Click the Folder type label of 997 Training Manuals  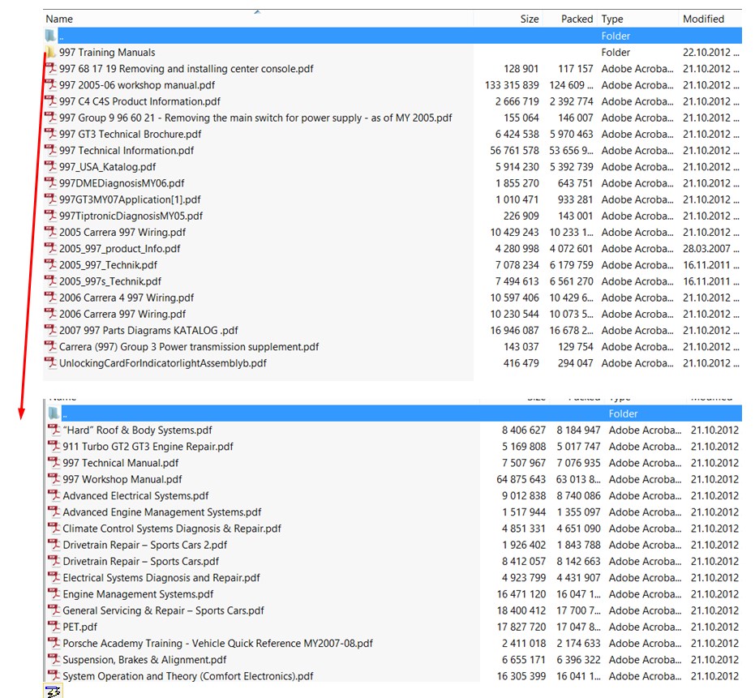click(x=616, y=52)
